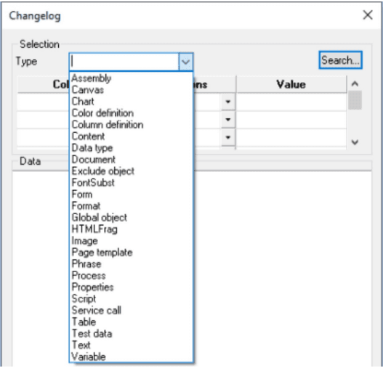Choose Phrase from the list
Screen dimensions: 383x368
coord(132,264)
